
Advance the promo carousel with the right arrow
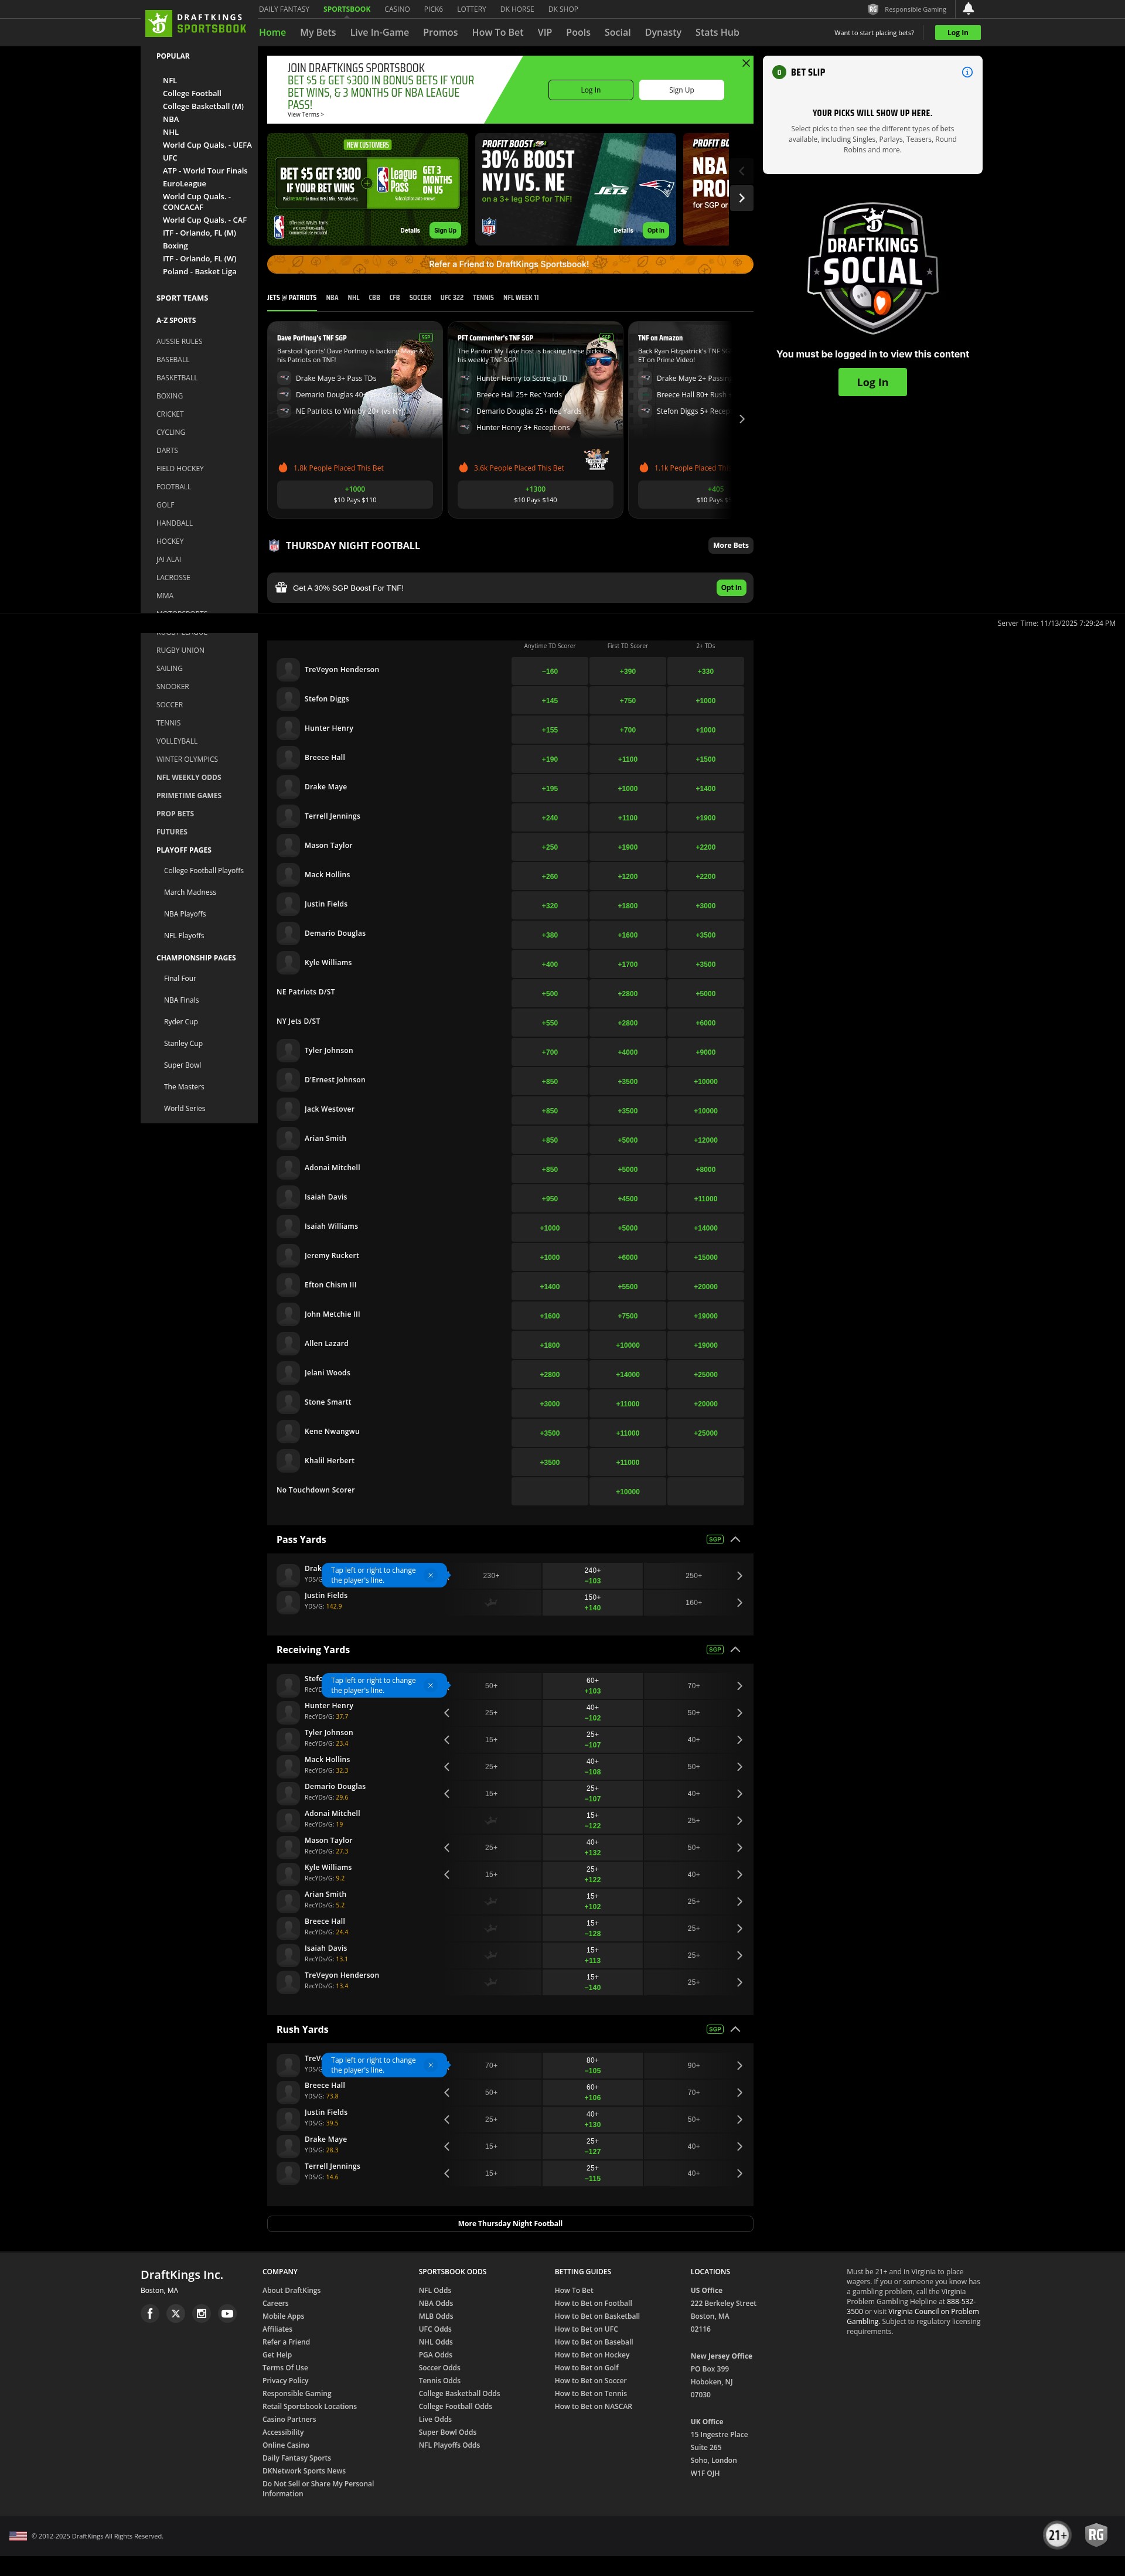tap(741, 198)
